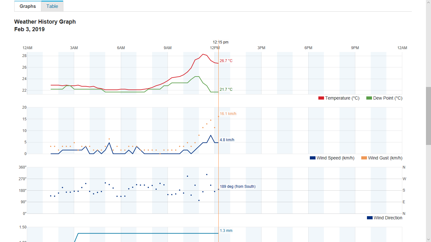Switch to the Graphs tab

pos(28,6)
